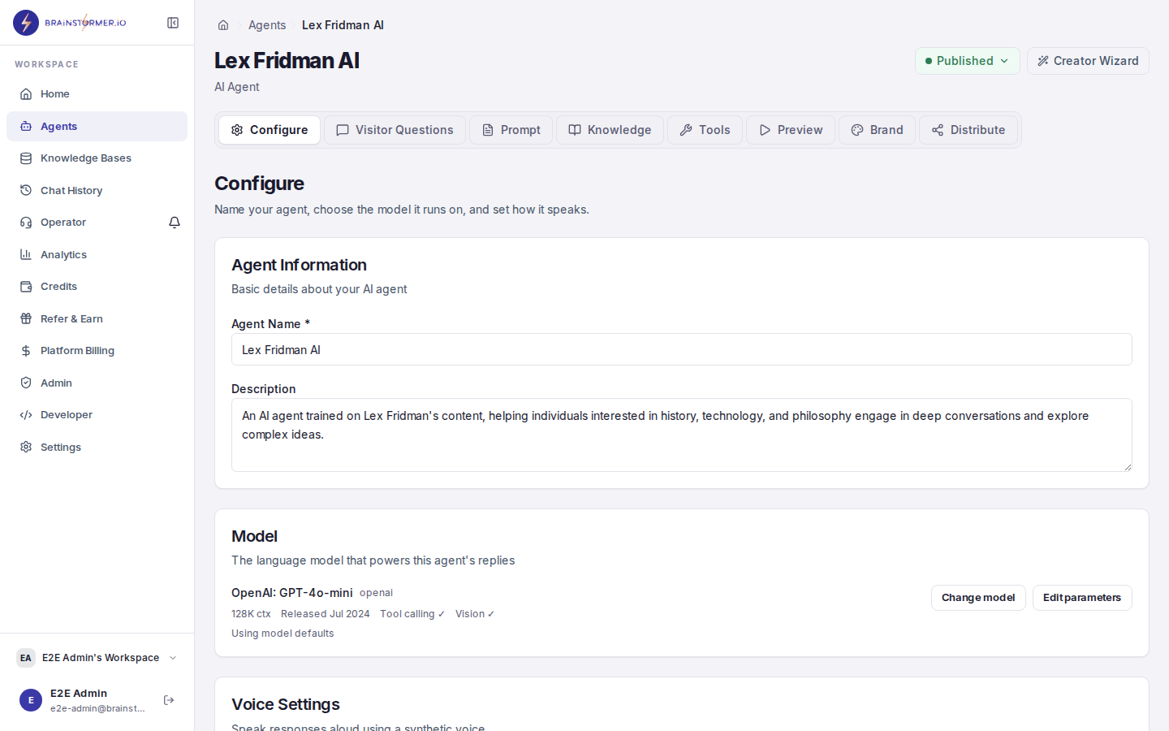Select the Configure tab
Viewport: 1169px width, 731px height.
pyautogui.click(x=270, y=130)
